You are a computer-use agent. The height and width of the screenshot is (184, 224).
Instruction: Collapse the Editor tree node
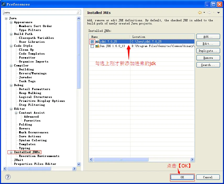point(11,109)
